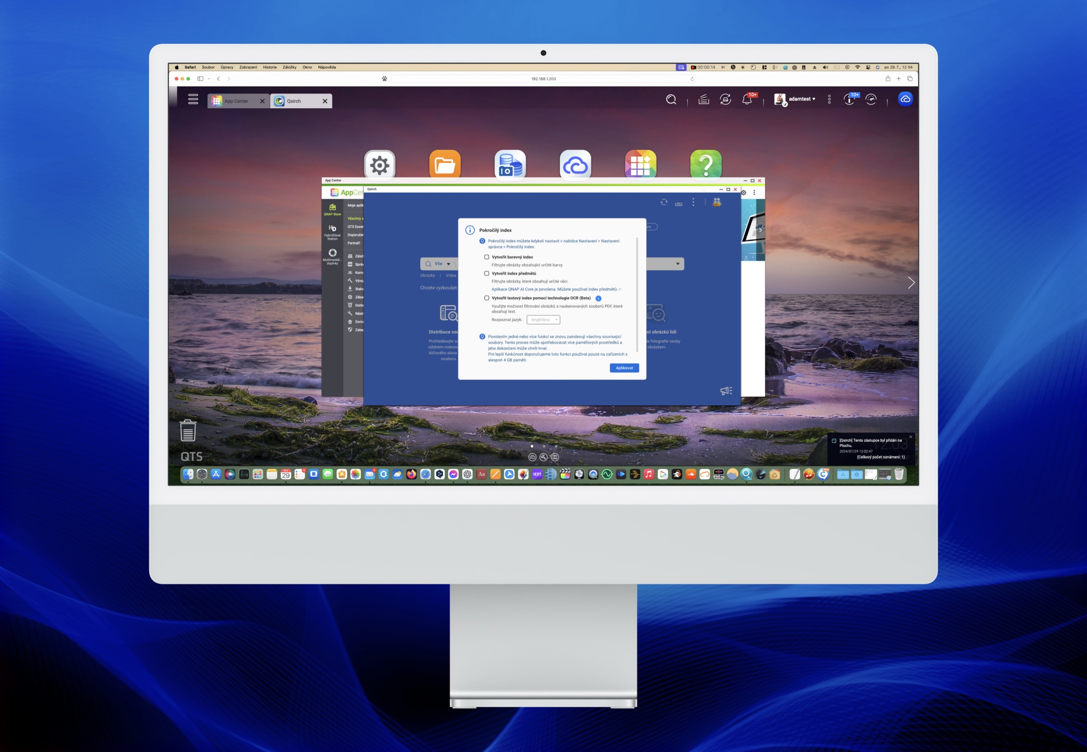Open the Safari Záložky menu
Viewport: 1087px width, 752px height.
pyautogui.click(x=290, y=67)
